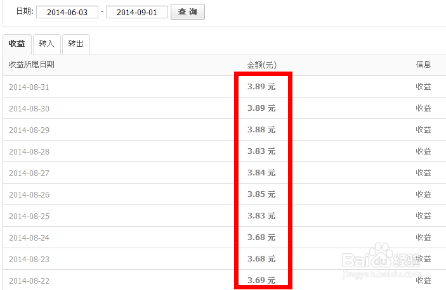Select the date 2014-08-26
This screenshot has height=290, width=446.
(29, 194)
